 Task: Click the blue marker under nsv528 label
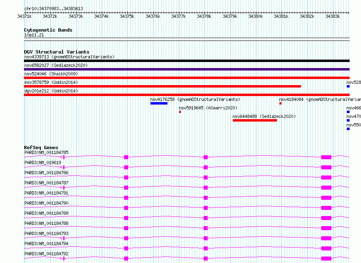(348, 86)
